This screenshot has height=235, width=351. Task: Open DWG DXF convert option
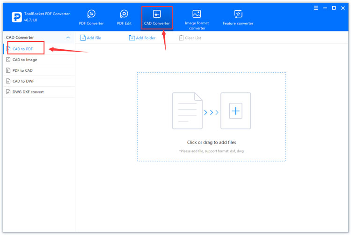39,92
